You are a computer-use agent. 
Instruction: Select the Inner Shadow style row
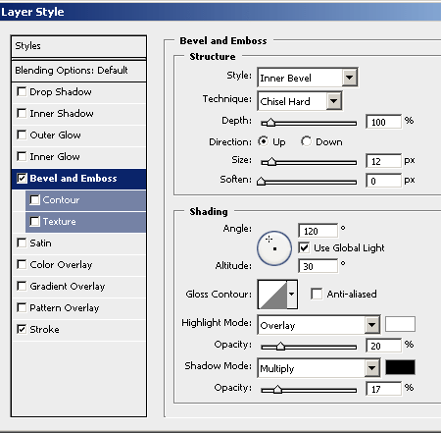[78, 114]
